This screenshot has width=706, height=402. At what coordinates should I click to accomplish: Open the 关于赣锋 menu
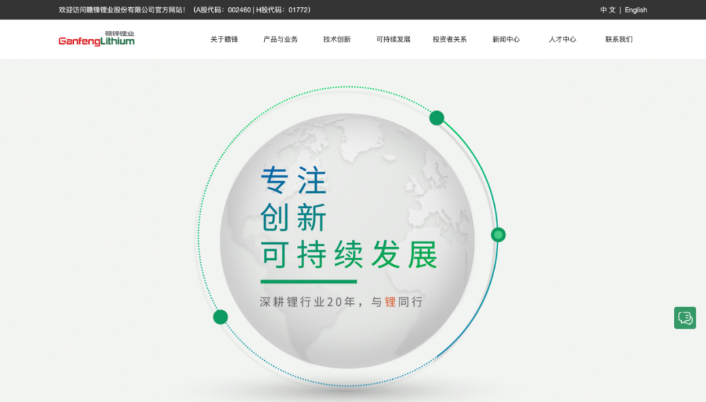224,39
